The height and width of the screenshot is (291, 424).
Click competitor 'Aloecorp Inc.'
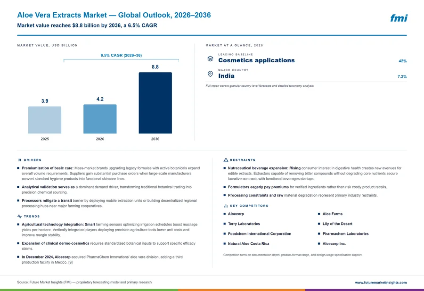(x=334, y=244)
